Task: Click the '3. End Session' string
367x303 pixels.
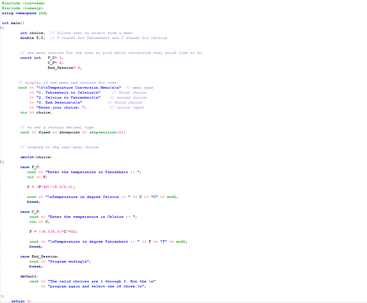Action: coord(59,102)
